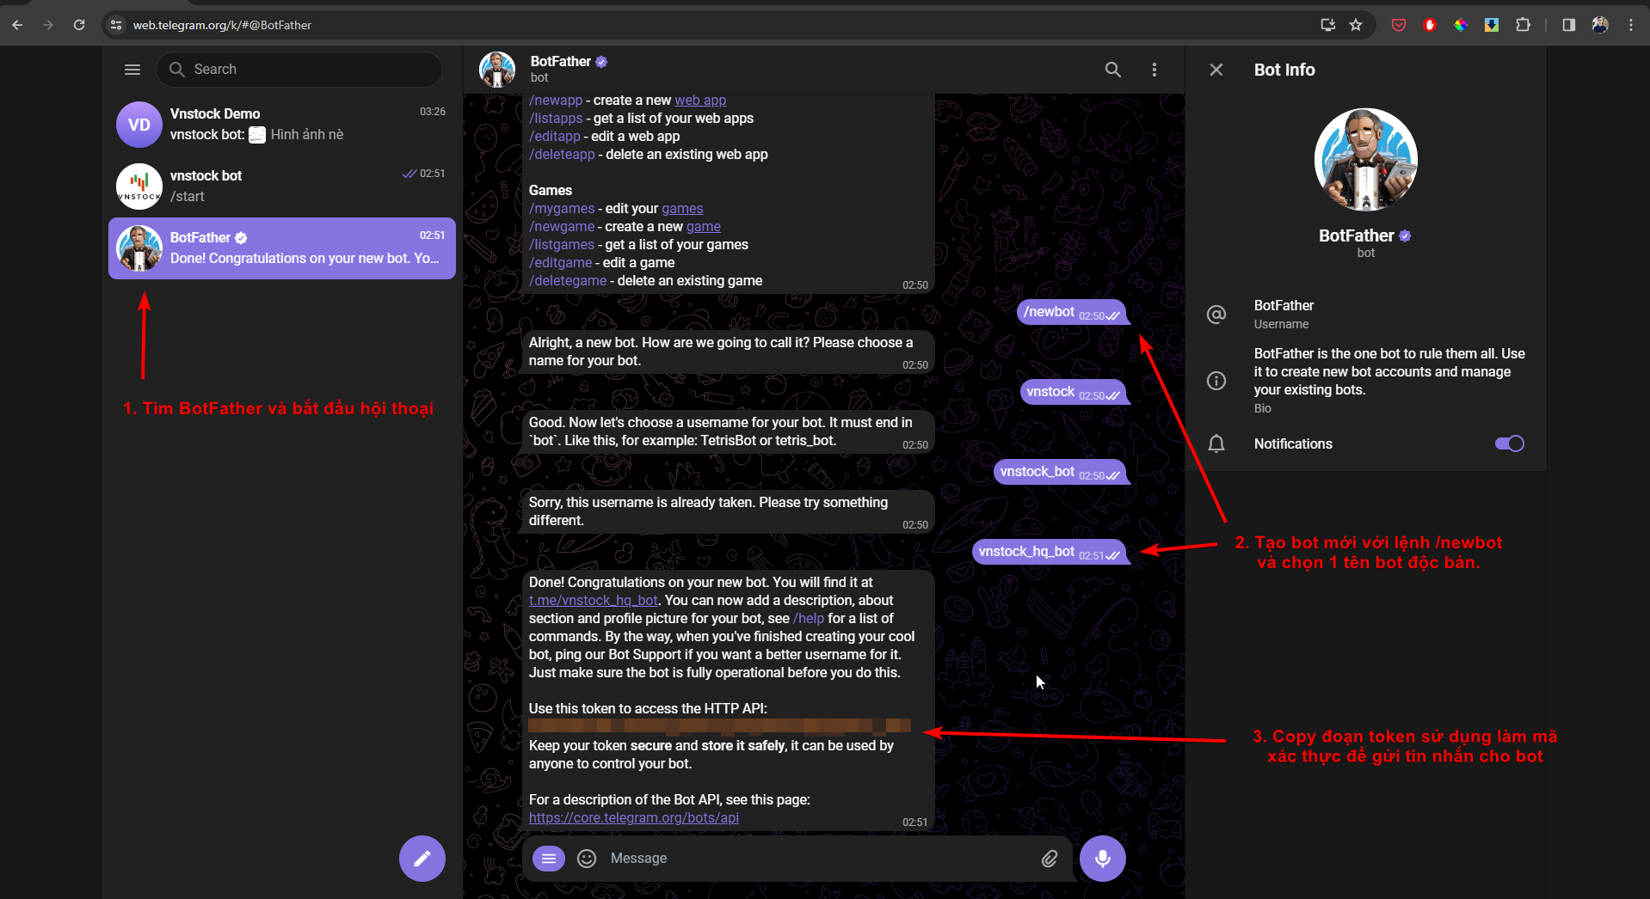Open the bot commands menu beside the message box
The width and height of the screenshot is (1650, 899).
548,858
